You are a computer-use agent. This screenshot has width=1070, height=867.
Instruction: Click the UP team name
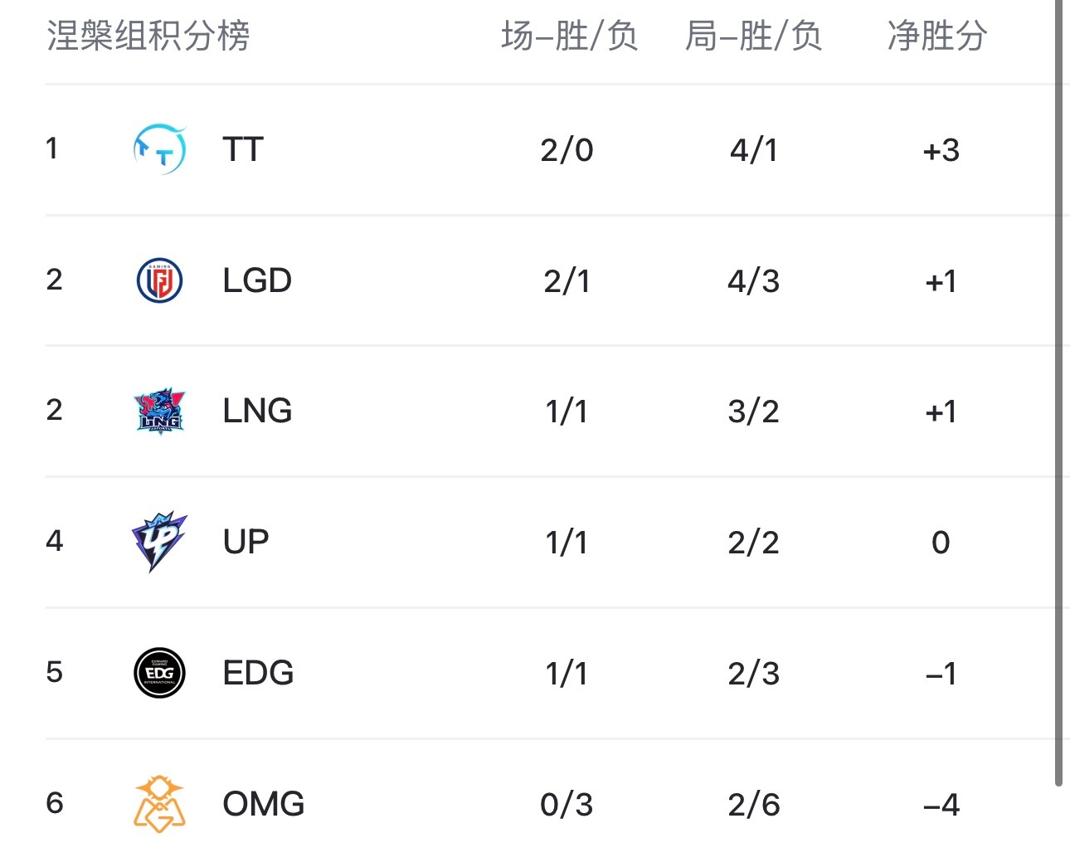[x=246, y=542]
